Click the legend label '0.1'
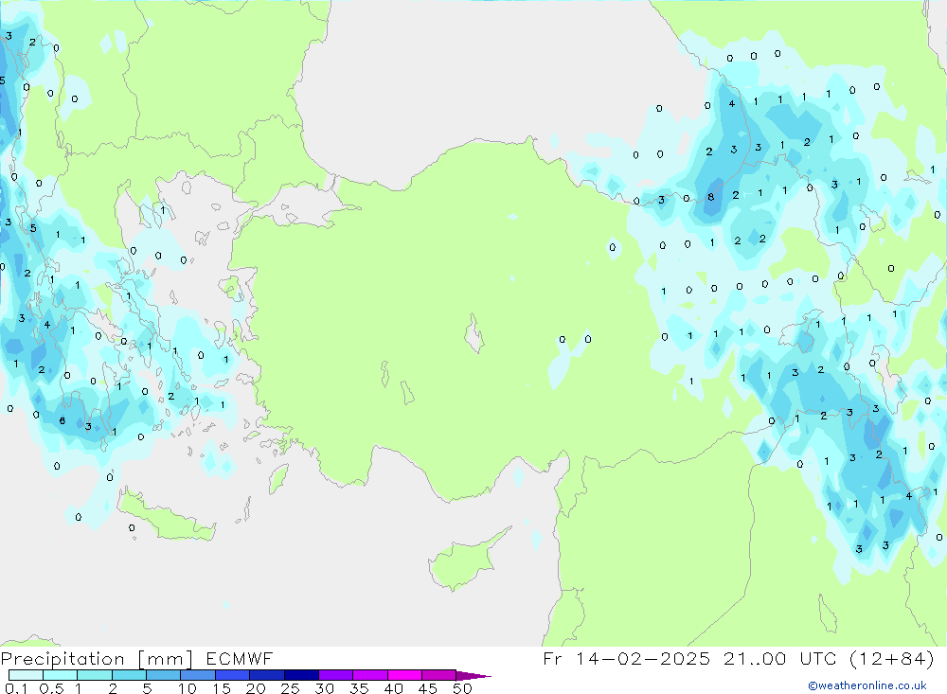The width and height of the screenshot is (947, 694). (x=16, y=688)
